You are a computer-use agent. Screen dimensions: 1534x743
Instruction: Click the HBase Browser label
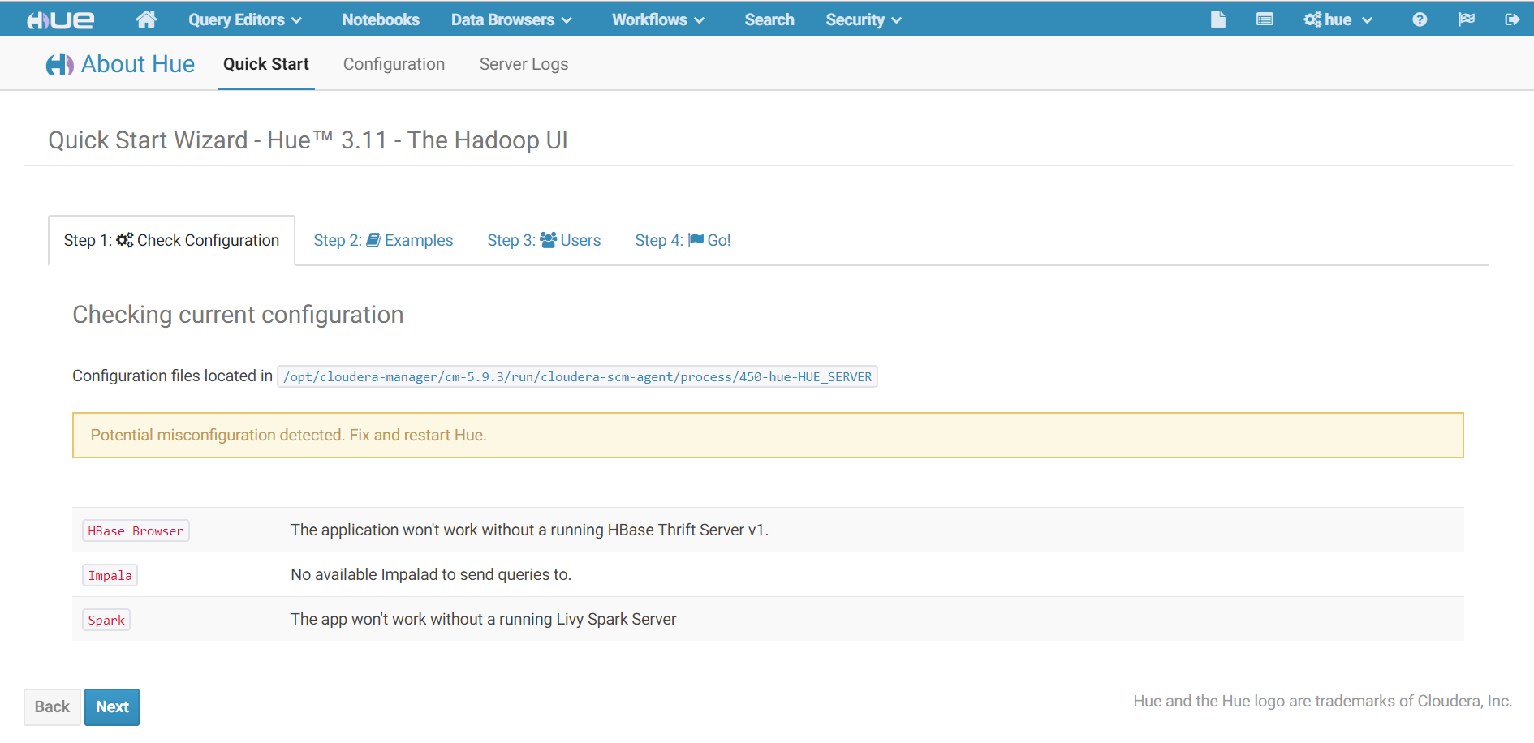tap(136, 530)
